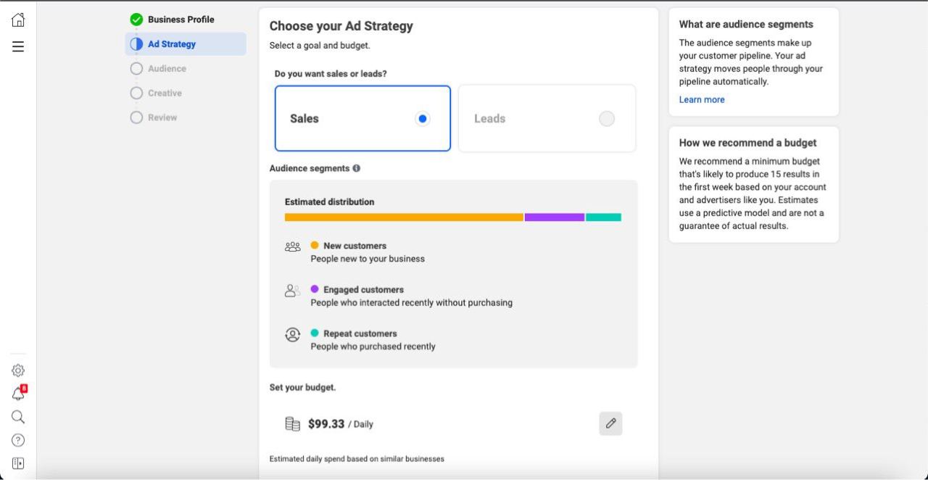Click the half-filled Ad Strategy step icon
The width and height of the screenshot is (928, 480).
tap(136, 44)
